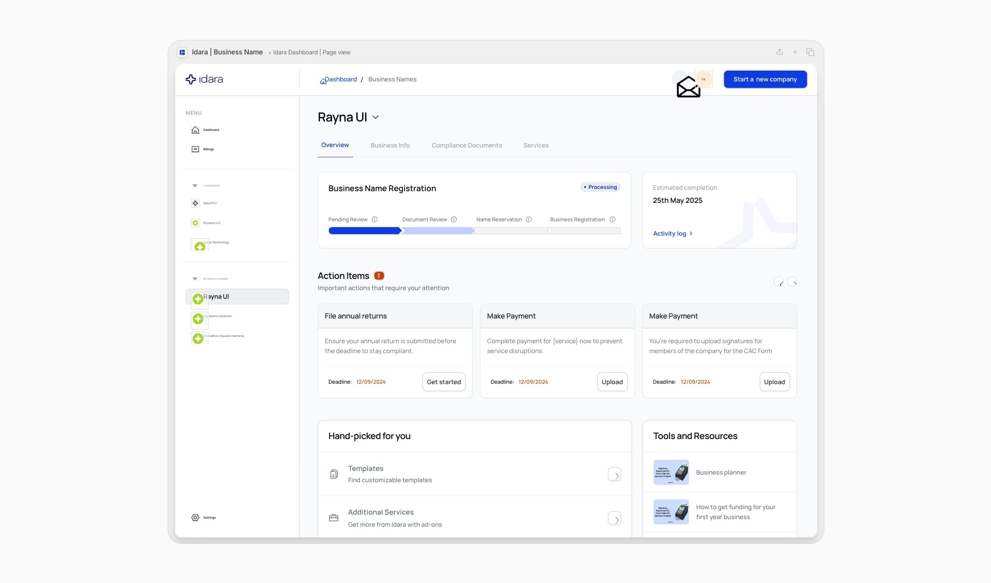Image resolution: width=991 pixels, height=583 pixels.
Task: Click the info icon beside Business Registration
Action: (x=613, y=220)
